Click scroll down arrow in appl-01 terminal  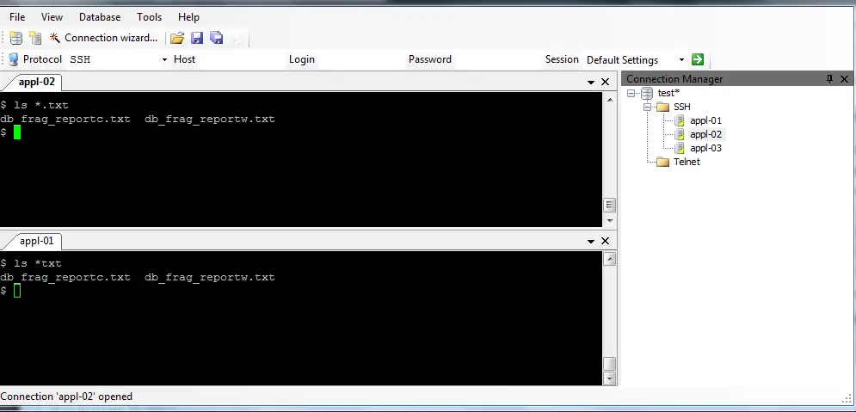click(610, 378)
